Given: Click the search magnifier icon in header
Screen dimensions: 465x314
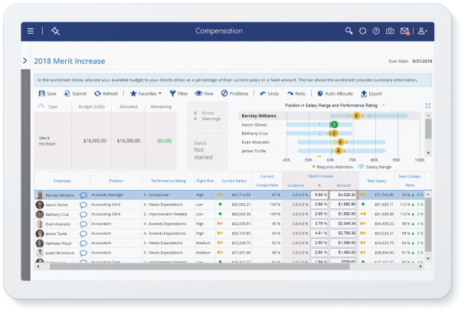Looking at the screenshot, I should [349, 31].
